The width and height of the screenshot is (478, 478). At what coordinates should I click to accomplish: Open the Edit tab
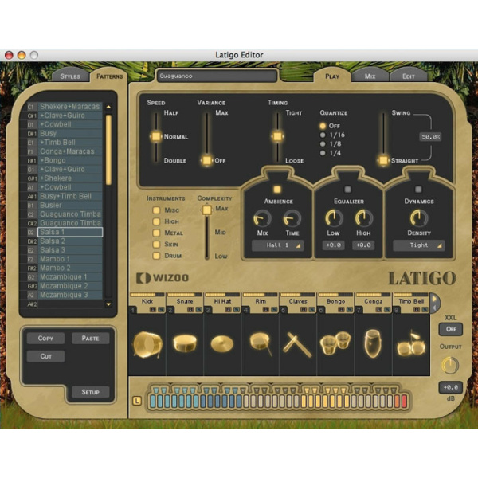pyautogui.click(x=408, y=76)
